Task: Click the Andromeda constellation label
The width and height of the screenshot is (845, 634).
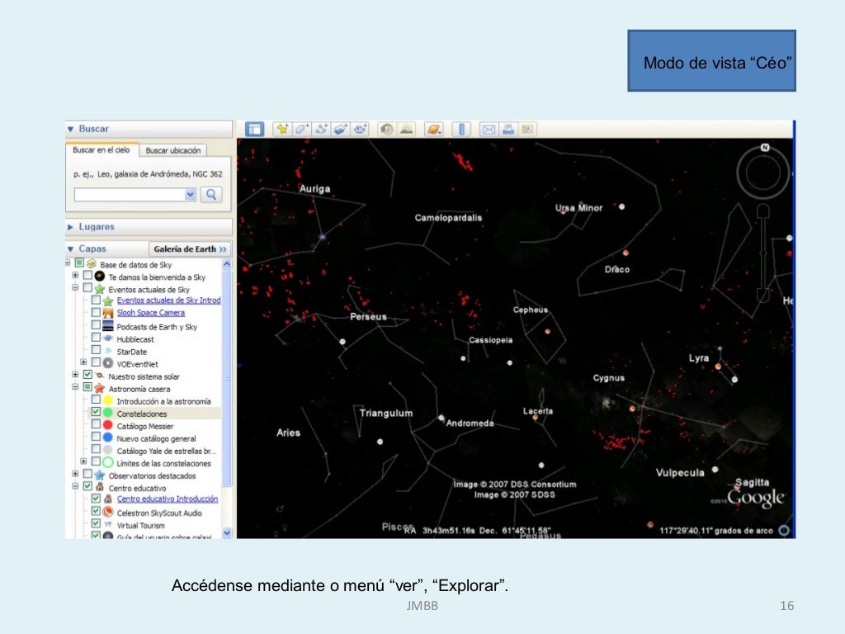Action: (x=470, y=423)
